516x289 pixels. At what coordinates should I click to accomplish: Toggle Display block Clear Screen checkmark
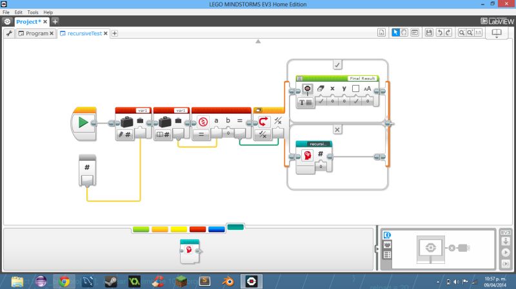coord(321,101)
